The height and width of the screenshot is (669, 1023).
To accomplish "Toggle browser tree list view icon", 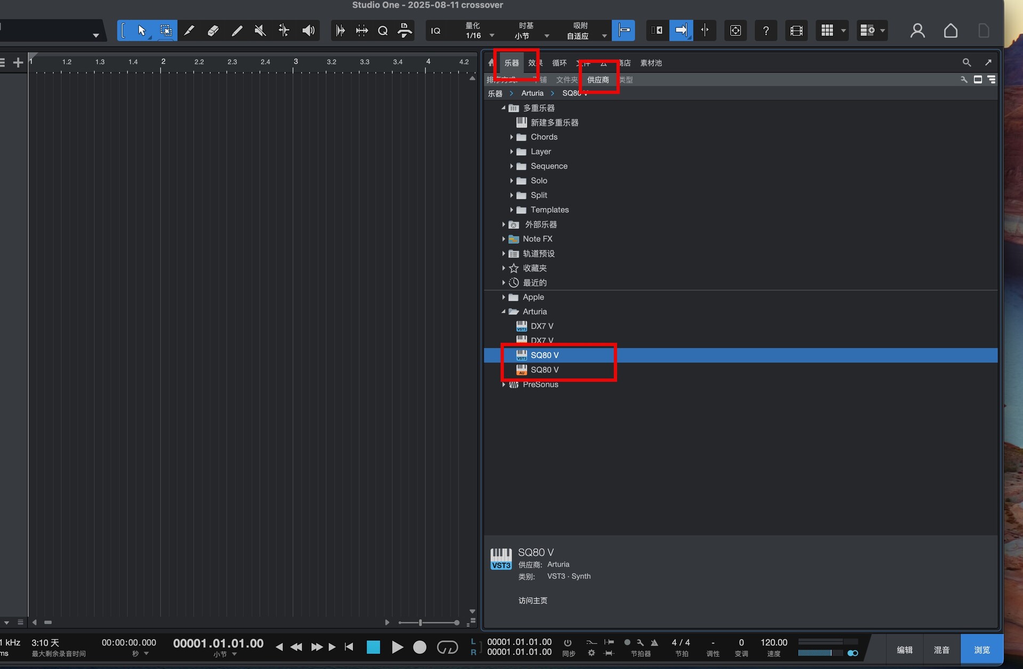I will [x=991, y=79].
